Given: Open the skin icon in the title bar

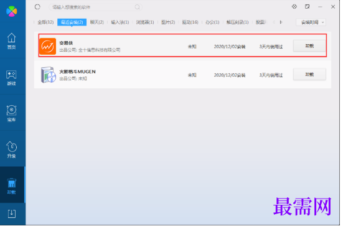Looking at the screenshot, I should (x=294, y=7).
